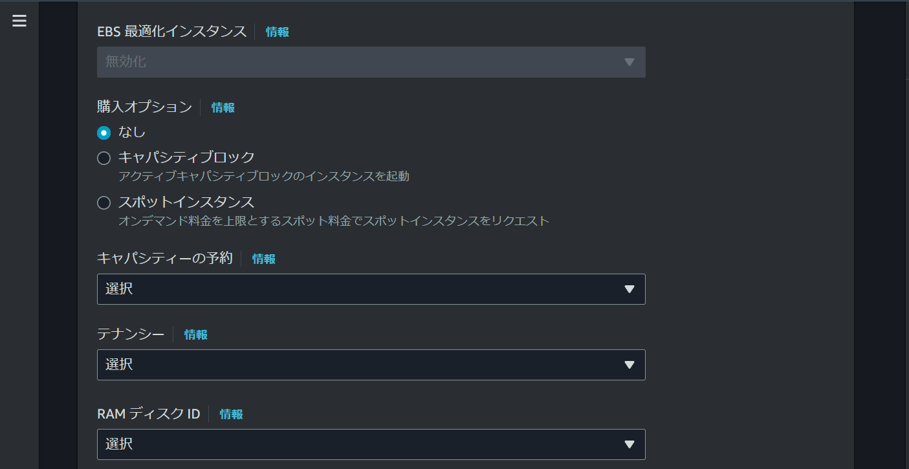This screenshot has width=909, height=469.
Task: Open 情報 next to EBS 最適化インスタンス
Action: 277,31
